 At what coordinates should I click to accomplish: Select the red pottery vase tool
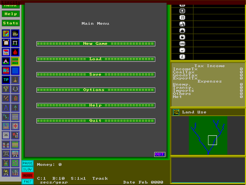15,52
